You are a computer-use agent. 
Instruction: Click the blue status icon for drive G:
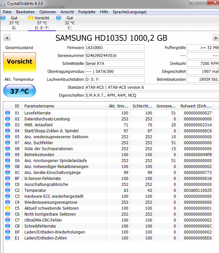3,18
